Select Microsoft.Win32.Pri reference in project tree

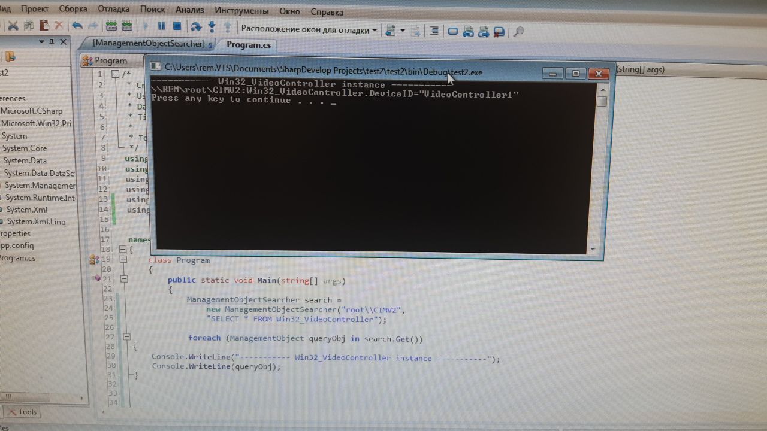coord(37,123)
